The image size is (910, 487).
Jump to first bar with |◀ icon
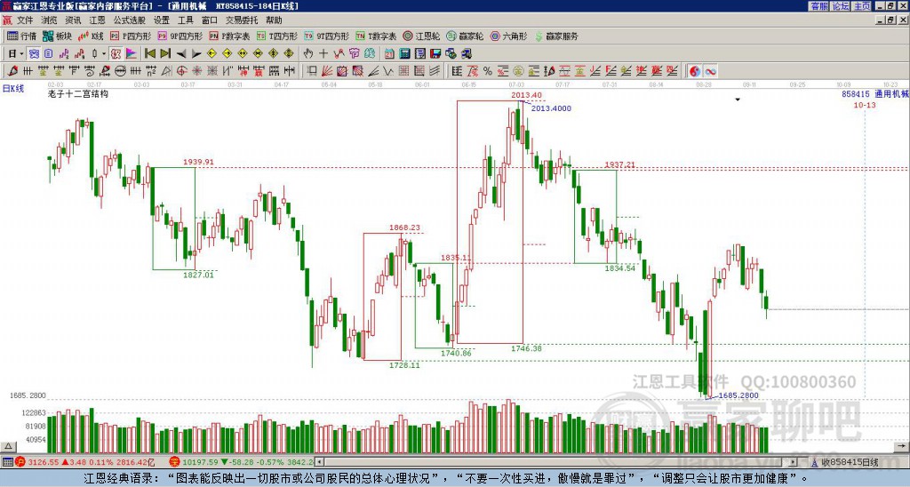point(149,53)
